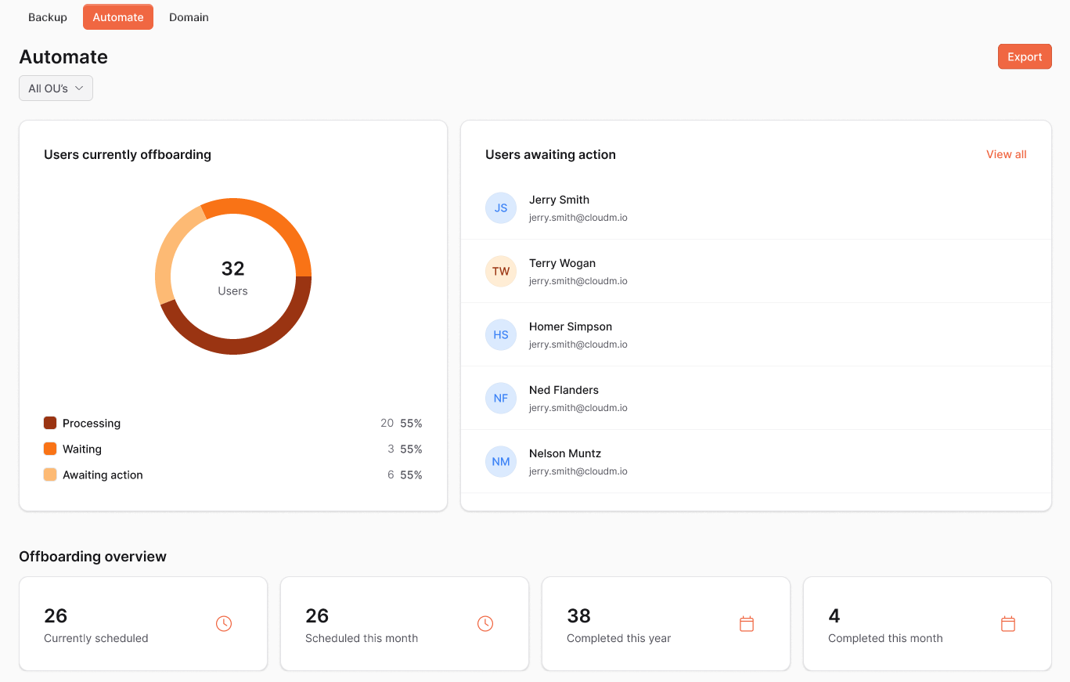The image size is (1070, 682).
Task: Open the All OU's dropdown
Action: pos(56,88)
